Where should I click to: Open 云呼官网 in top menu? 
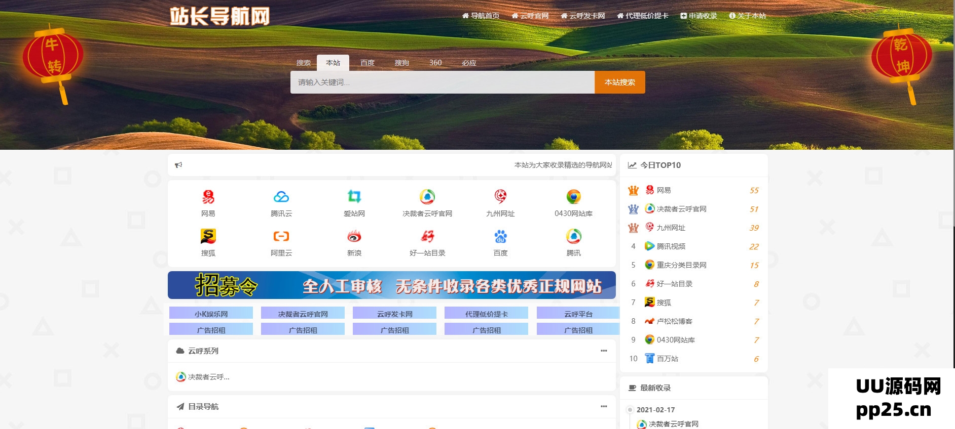pyautogui.click(x=530, y=16)
